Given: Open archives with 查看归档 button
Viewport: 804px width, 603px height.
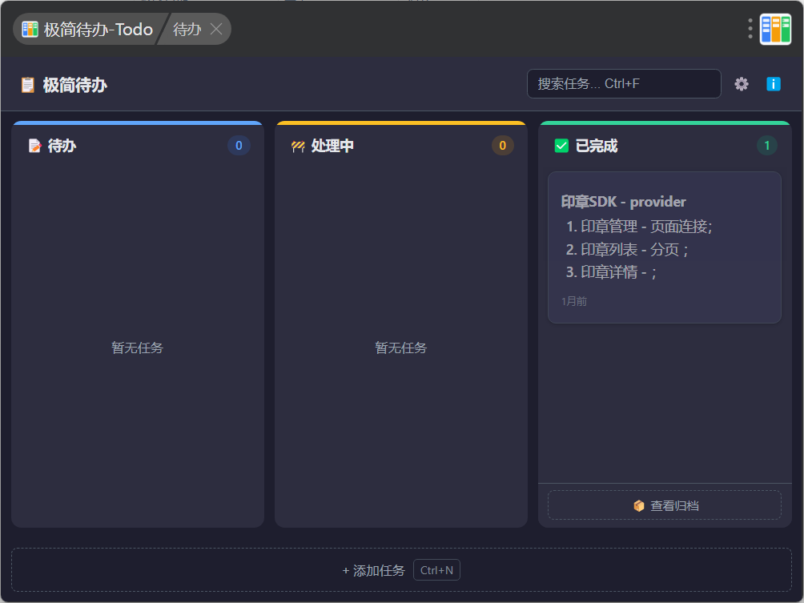Looking at the screenshot, I should point(665,505).
